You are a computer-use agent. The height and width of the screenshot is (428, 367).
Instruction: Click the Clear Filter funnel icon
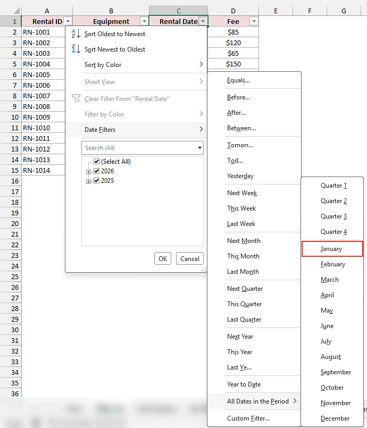click(x=76, y=98)
